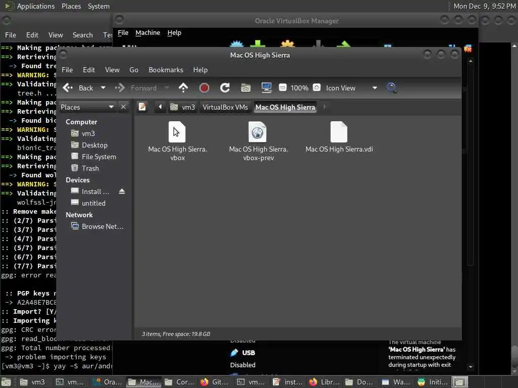Close the Places side pane
The width and height of the screenshot is (518, 388).
pos(123,107)
